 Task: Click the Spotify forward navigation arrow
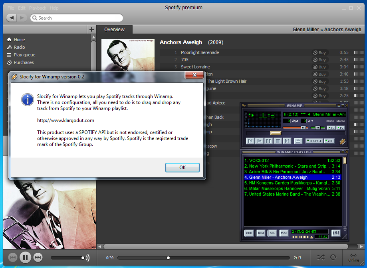click(x=22, y=18)
